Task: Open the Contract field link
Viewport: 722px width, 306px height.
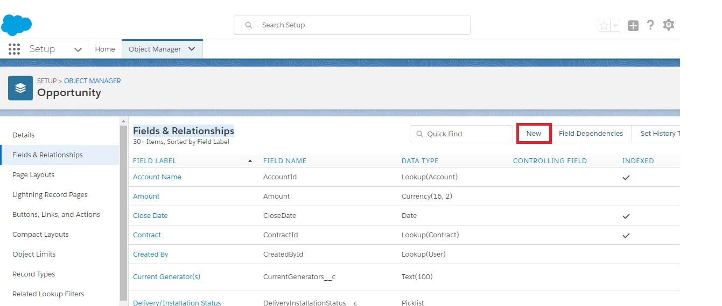Action: click(147, 235)
